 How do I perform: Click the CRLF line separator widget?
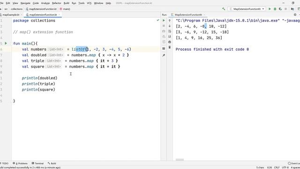click(277, 167)
